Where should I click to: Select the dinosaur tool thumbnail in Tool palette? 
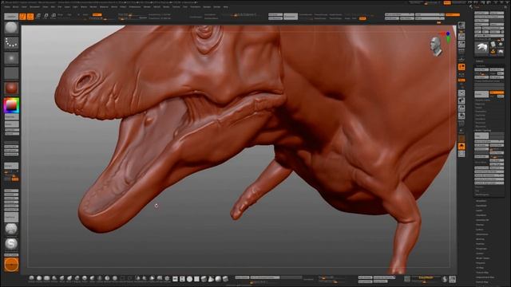tap(481, 48)
